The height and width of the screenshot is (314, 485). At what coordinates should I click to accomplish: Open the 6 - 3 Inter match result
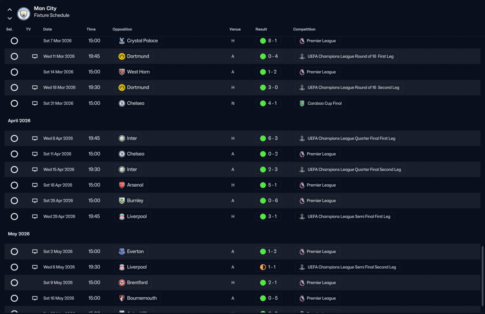(268, 138)
